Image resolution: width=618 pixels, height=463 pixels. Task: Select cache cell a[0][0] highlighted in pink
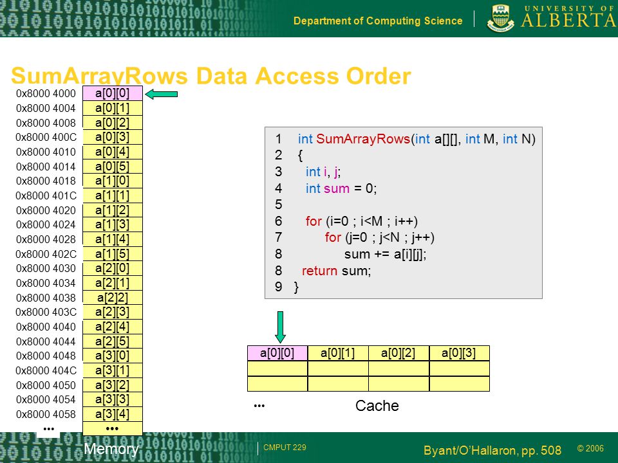[277, 353]
